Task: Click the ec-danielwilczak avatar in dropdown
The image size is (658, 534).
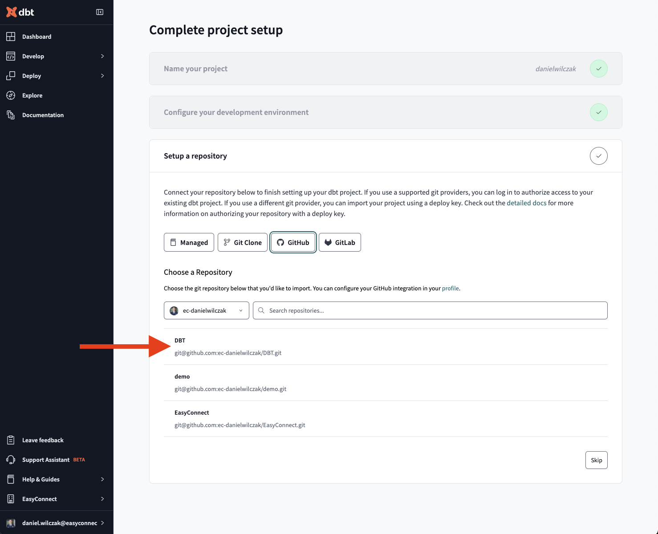Action: 174,310
